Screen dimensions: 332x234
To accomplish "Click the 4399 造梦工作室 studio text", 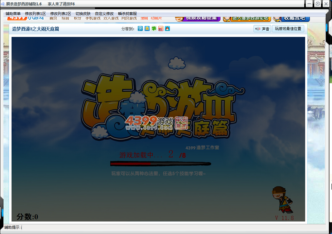I will tap(202, 148).
